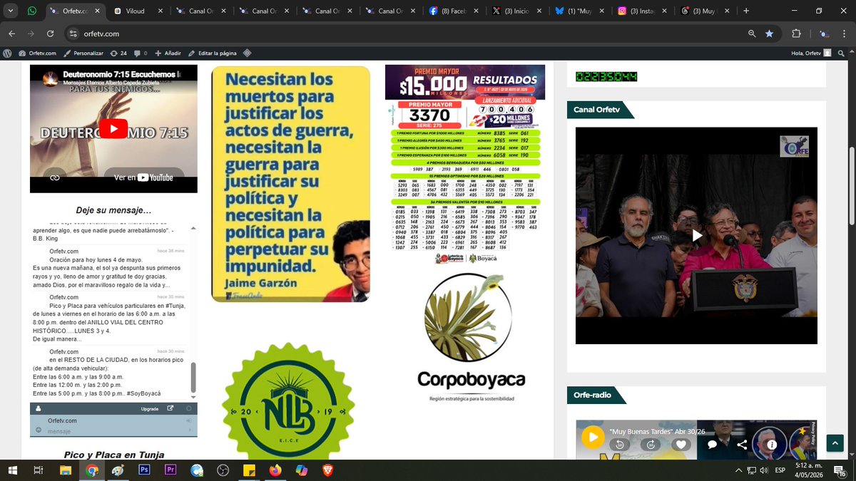
Task: Open the diamond-shaped admin bar plugin icon
Action: (247, 53)
